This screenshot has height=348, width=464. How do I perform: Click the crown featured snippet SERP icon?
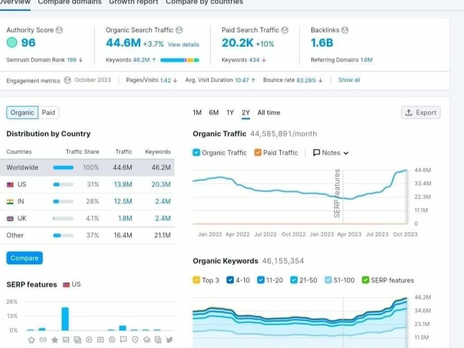pos(32,340)
